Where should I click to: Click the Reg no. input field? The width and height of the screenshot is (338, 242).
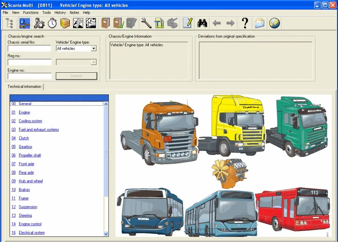(29, 62)
